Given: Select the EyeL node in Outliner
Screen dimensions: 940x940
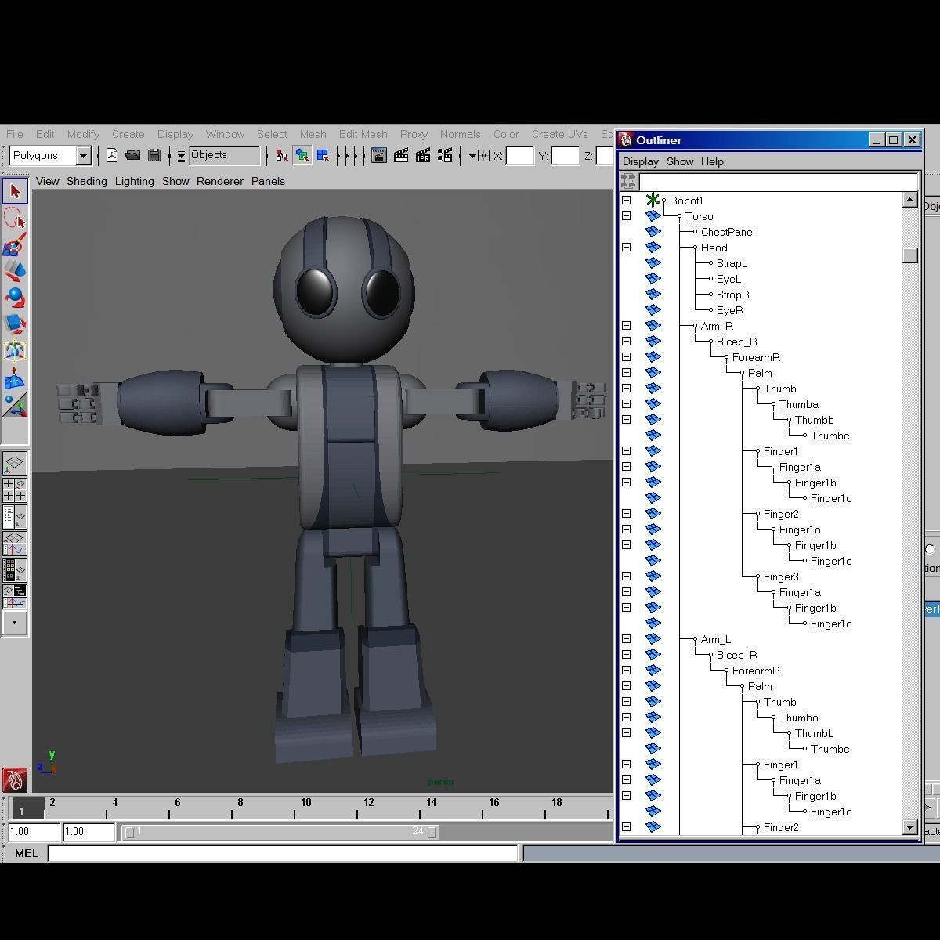Looking at the screenshot, I should (x=728, y=279).
